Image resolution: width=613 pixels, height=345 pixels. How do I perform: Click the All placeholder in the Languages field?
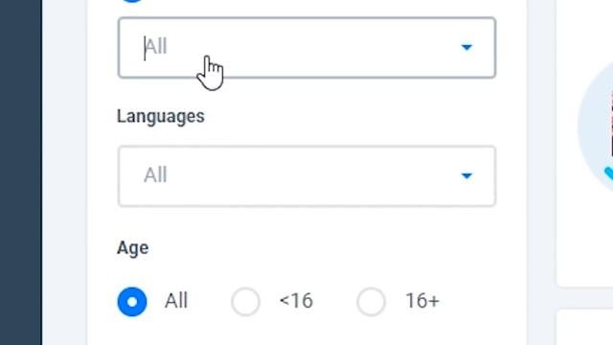pos(155,174)
